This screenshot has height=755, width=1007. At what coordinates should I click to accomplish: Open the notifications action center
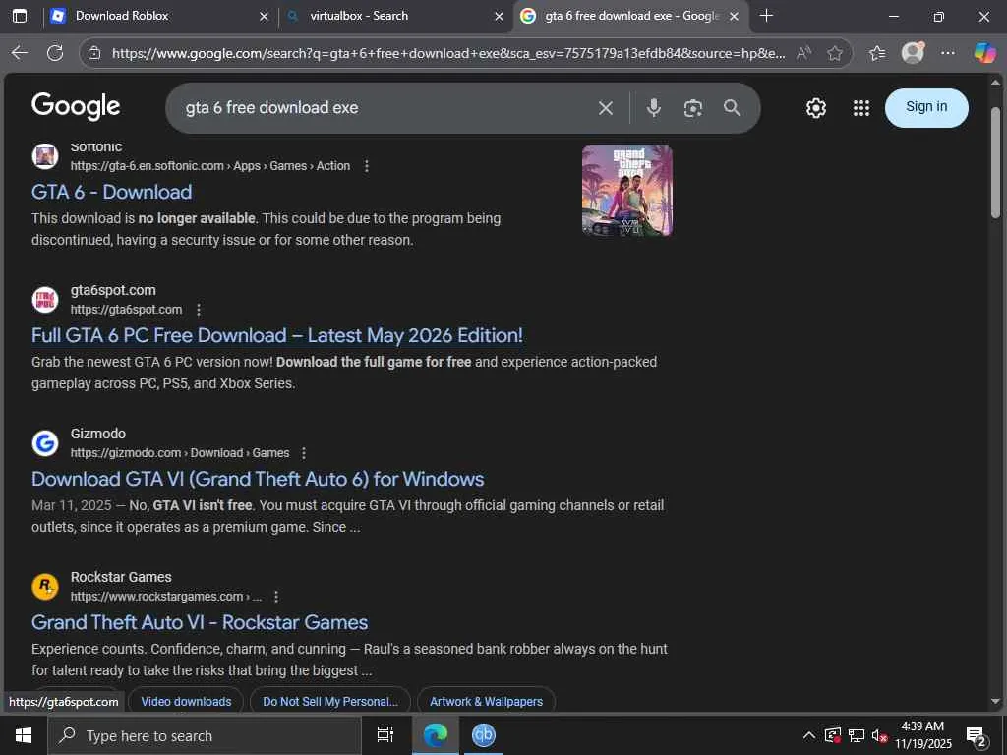pyautogui.click(x=977, y=735)
